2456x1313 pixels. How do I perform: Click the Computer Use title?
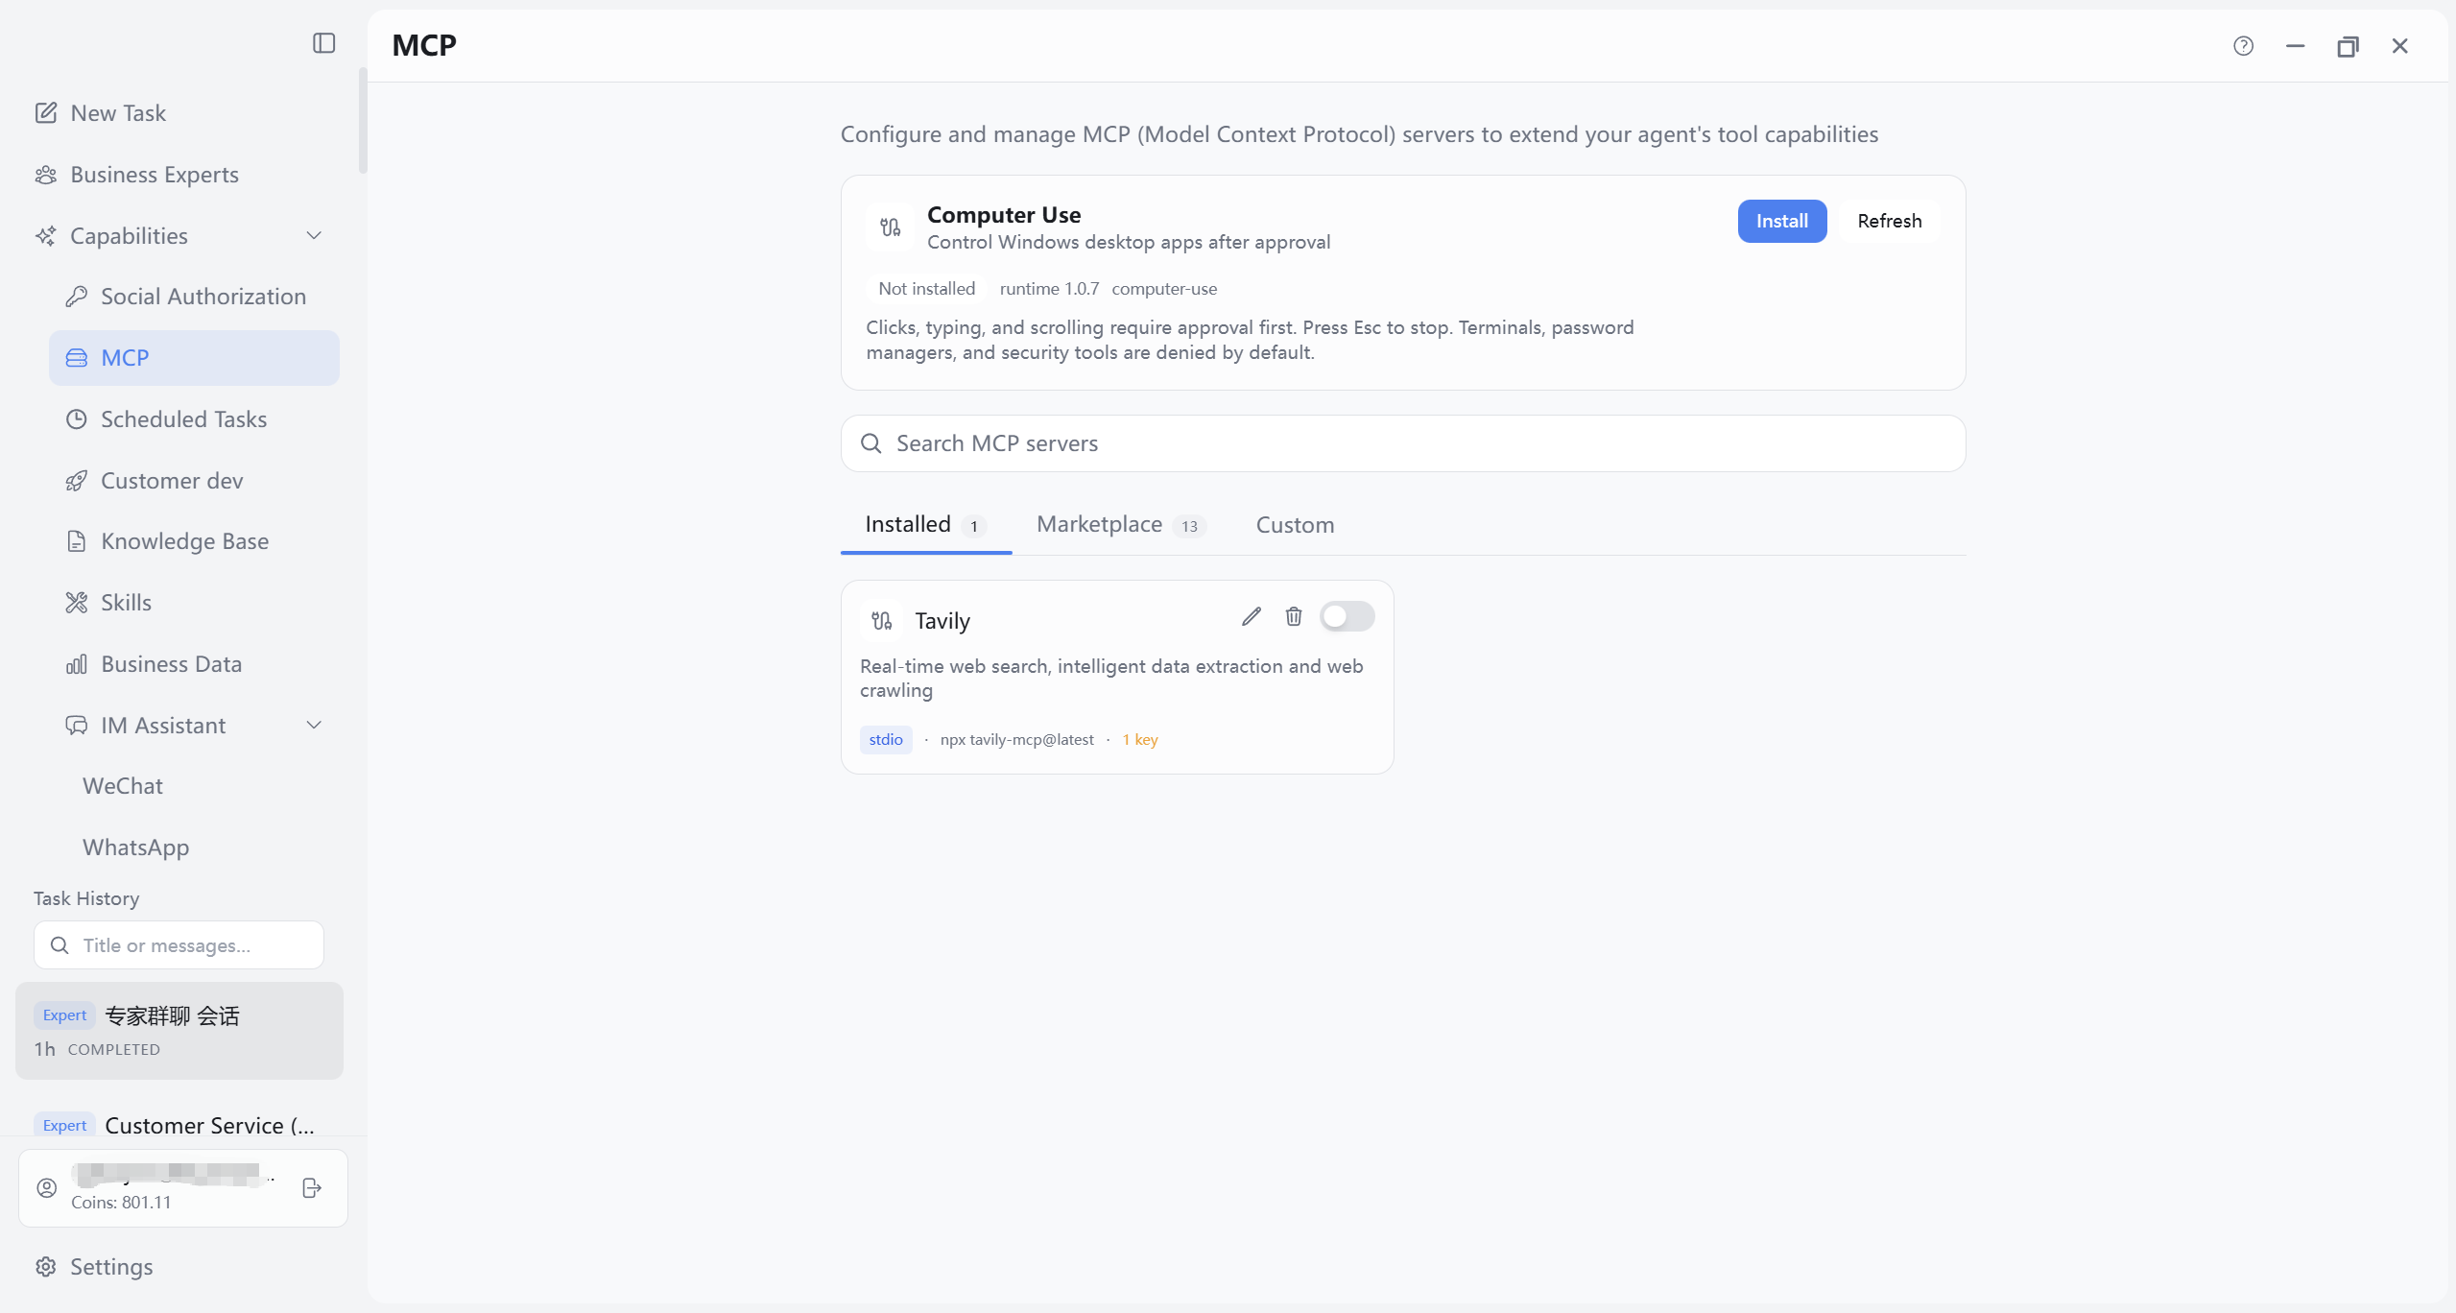pyautogui.click(x=1004, y=215)
